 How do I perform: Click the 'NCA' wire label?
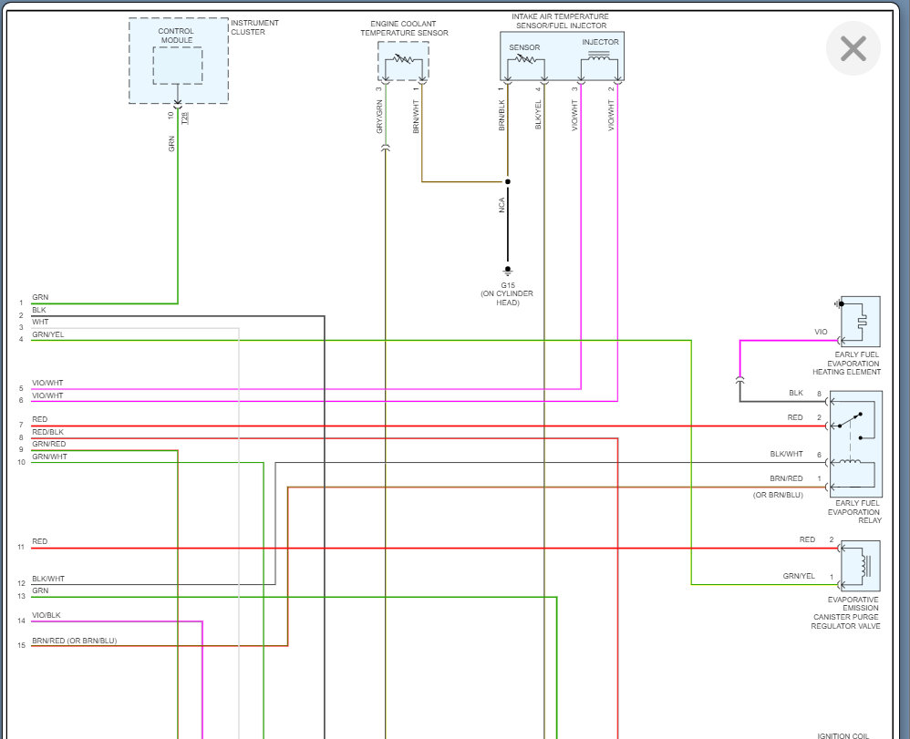[502, 205]
